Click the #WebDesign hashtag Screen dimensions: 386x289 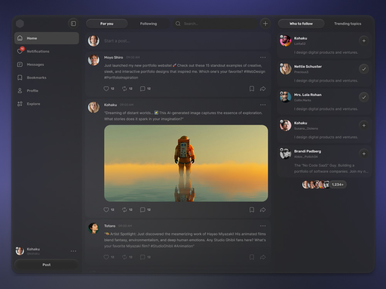(x=254, y=72)
